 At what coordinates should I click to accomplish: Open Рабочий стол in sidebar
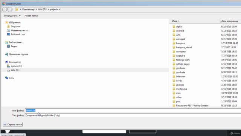tap(18, 34)
